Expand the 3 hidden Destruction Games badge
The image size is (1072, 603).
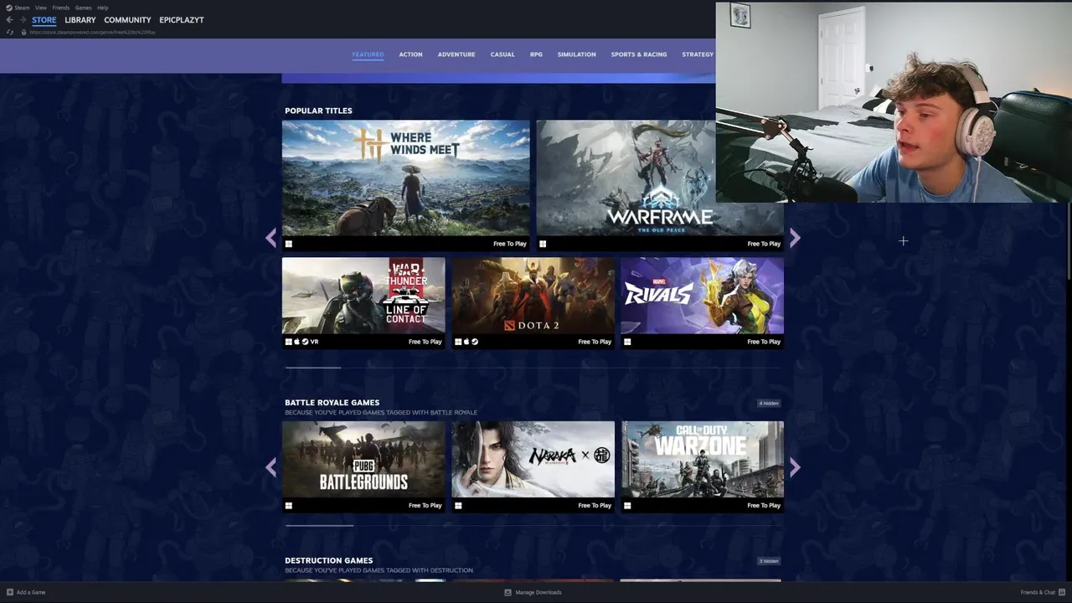(769, 561)
